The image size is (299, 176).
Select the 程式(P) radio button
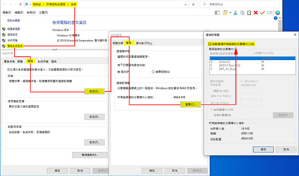pyautogui.click(x=119, y=72)
